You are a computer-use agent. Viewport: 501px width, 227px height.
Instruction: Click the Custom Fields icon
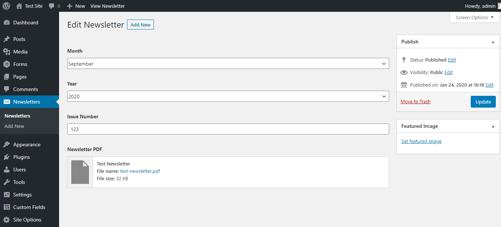tap(6, 207)
